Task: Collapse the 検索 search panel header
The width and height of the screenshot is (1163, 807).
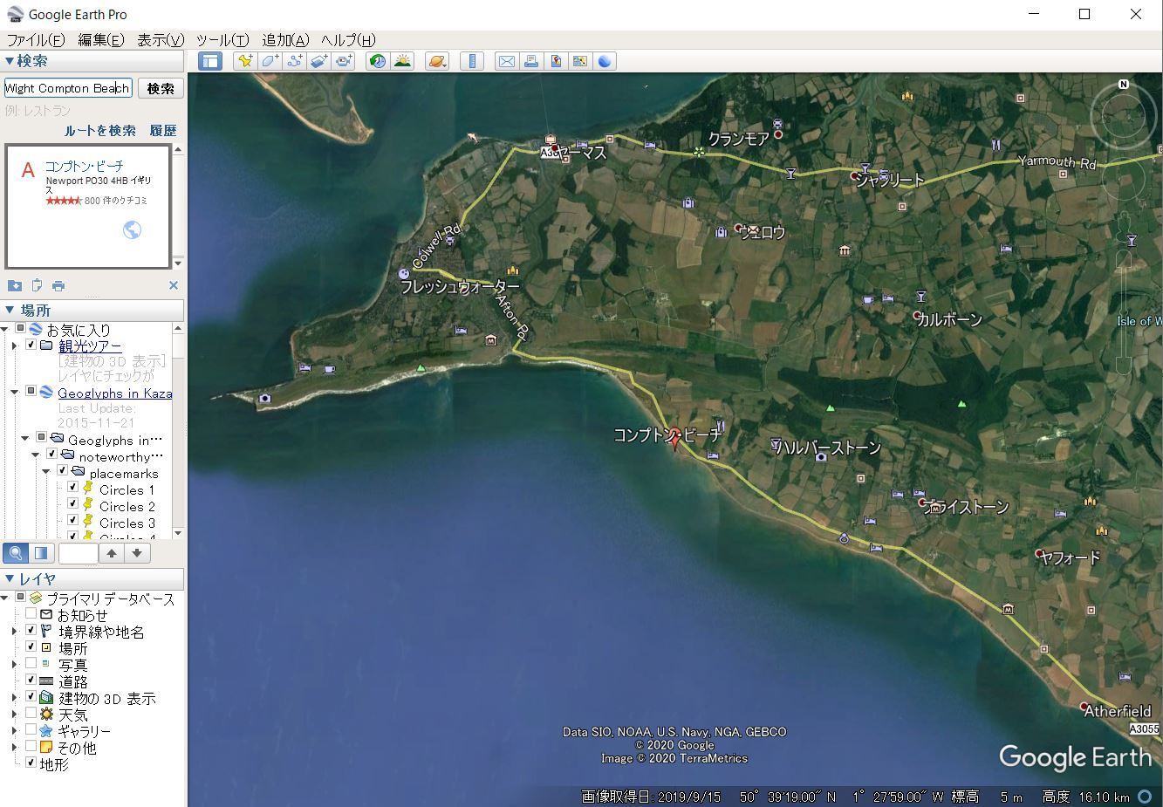Action: (x=92, y=61)
